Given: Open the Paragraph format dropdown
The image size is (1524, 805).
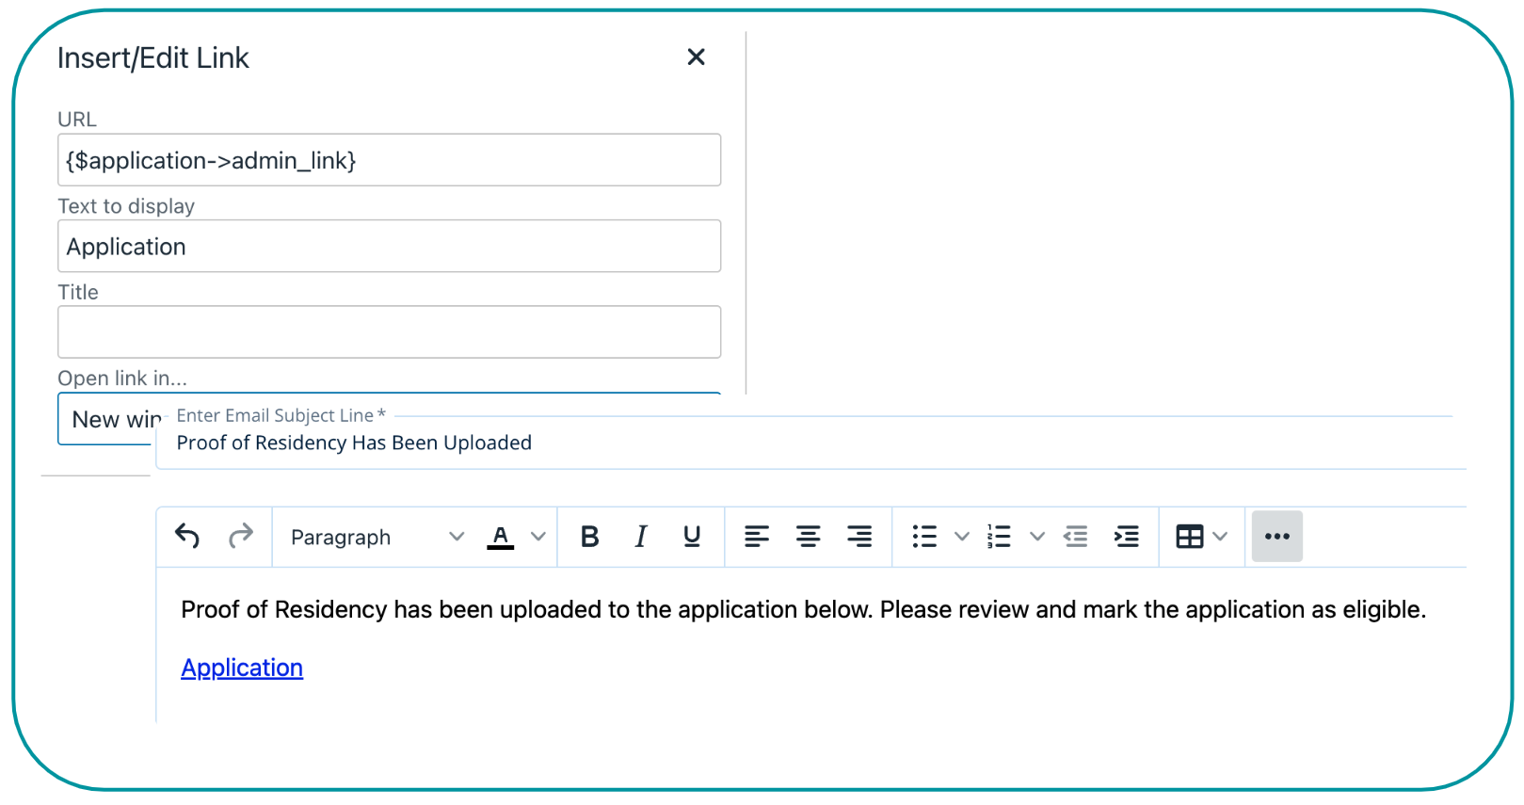Looking at the screenshot, I should tap(377, 537).
